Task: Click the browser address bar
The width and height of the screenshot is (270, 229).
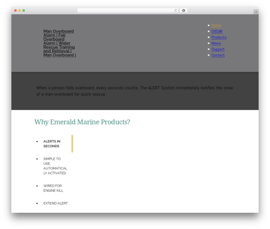Action: click(x=128, y=10)
